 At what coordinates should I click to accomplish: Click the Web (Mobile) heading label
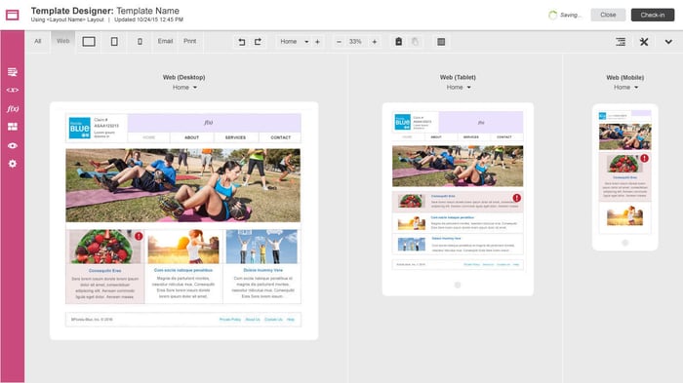coord(625,77)
